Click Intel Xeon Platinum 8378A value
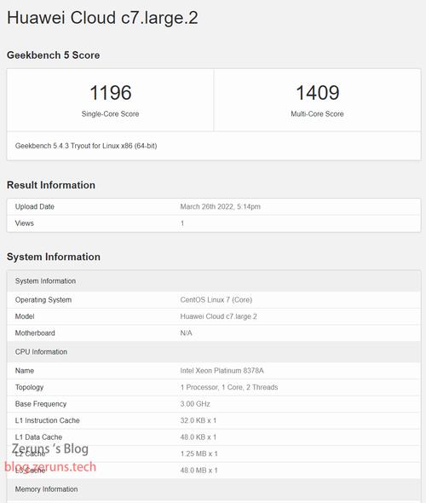 [222, 371]
